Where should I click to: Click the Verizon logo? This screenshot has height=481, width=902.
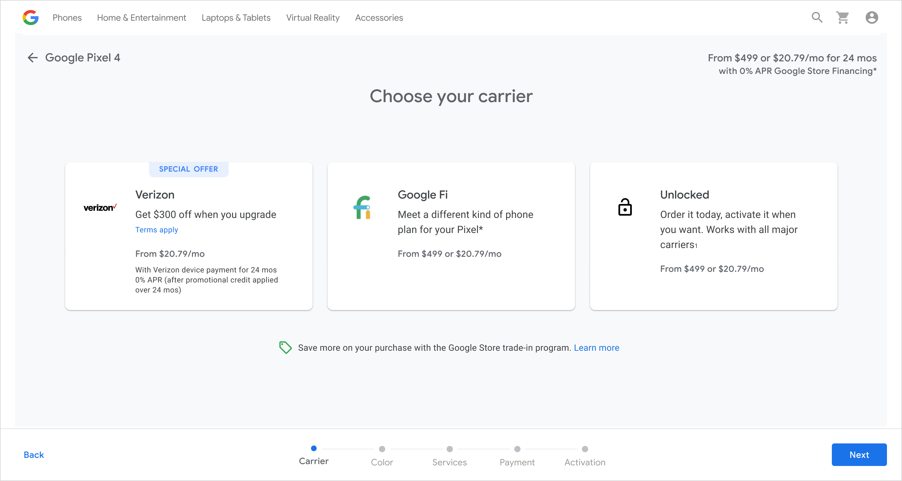100,208
